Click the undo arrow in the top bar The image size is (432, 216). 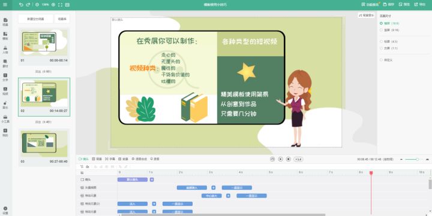tap(21, 5)
